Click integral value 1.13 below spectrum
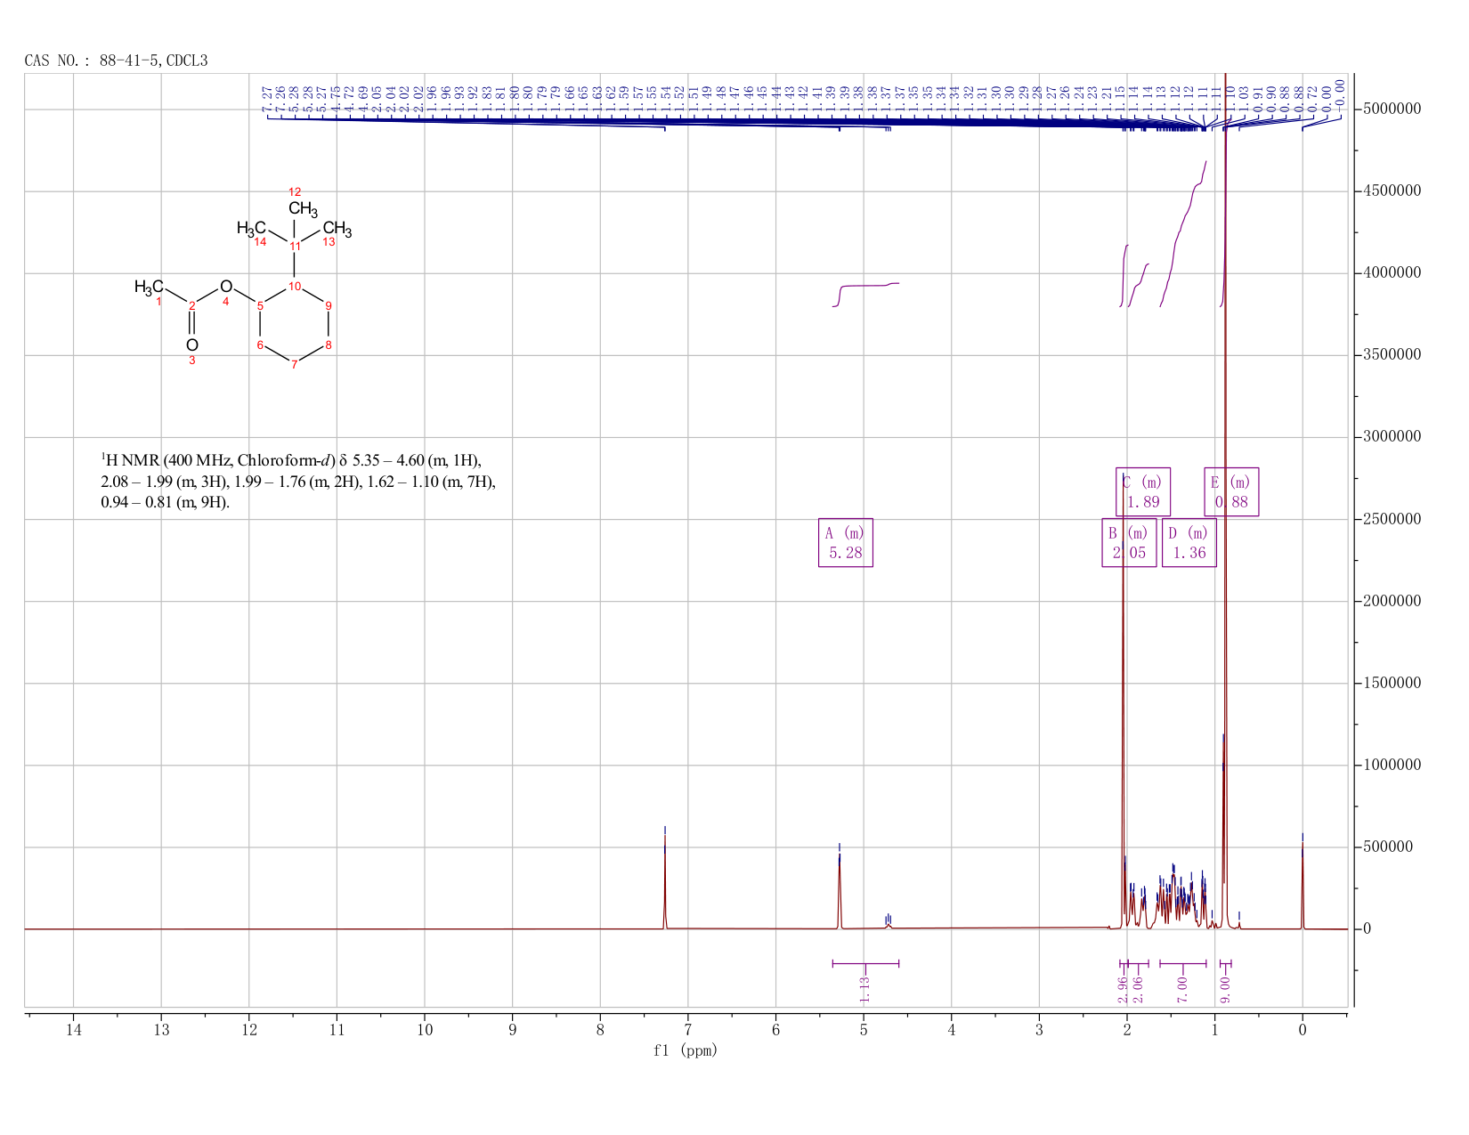The width and height of the screenshot is (1469, 1135). pos(864,988)
